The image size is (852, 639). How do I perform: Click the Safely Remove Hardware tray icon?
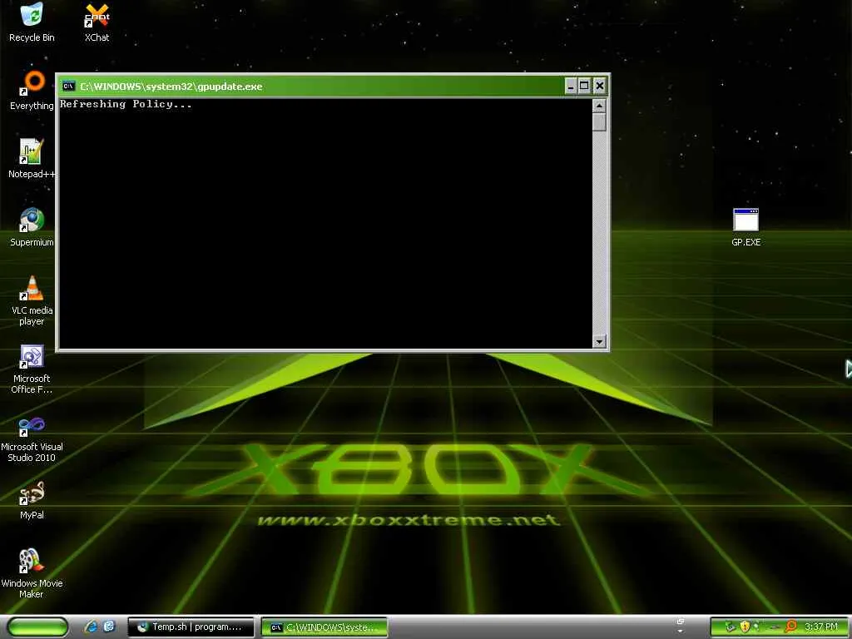tap(731, 627)
